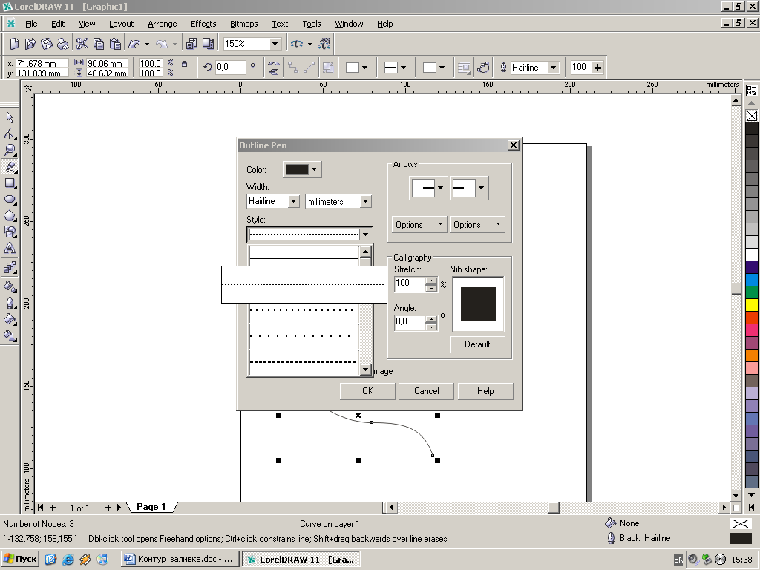Image resolution: width=760 pixels, height=570 pixels.
Task: Switch to Контур_заливка.doc taskbar window
Action: pos(180,559)
